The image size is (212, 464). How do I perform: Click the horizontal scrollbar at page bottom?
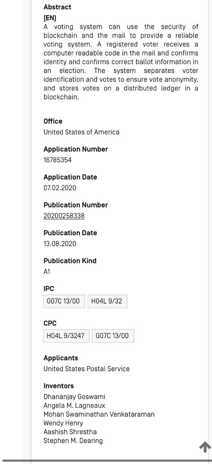tap(106, 461)
